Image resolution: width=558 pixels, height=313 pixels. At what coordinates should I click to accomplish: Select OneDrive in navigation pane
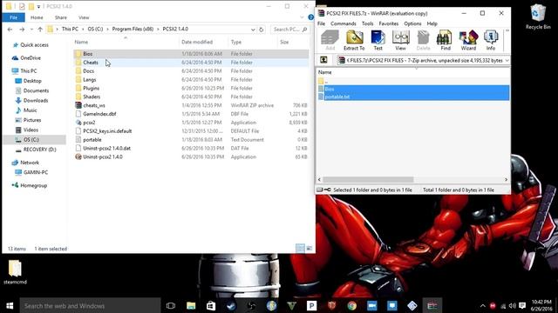click(31, 58)
